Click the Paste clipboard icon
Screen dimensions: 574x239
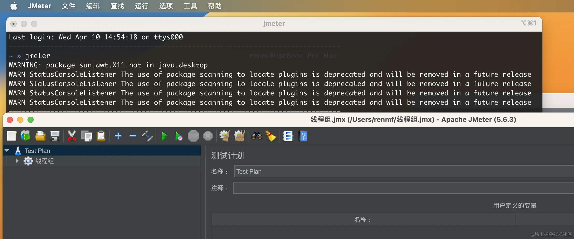coord(101,136)
